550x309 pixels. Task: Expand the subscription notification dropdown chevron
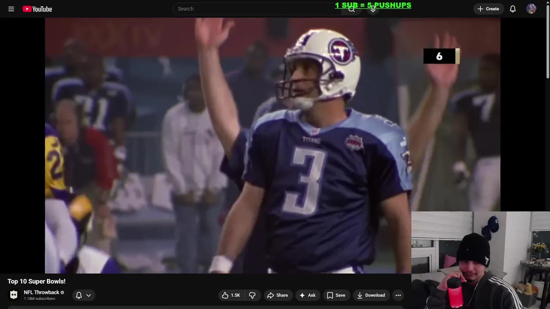point(89,295)
